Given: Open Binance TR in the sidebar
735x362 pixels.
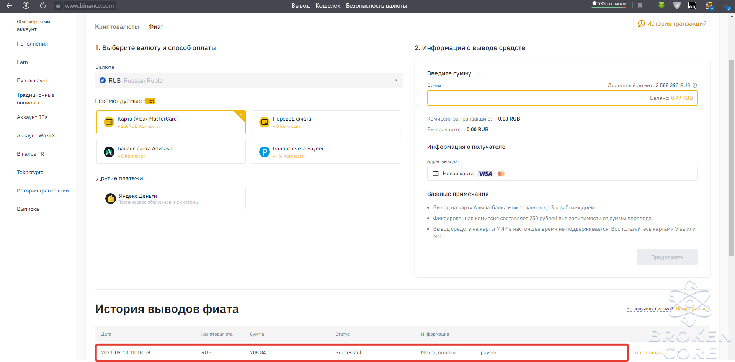Looking at the screenshot, I should pos(30,154).
